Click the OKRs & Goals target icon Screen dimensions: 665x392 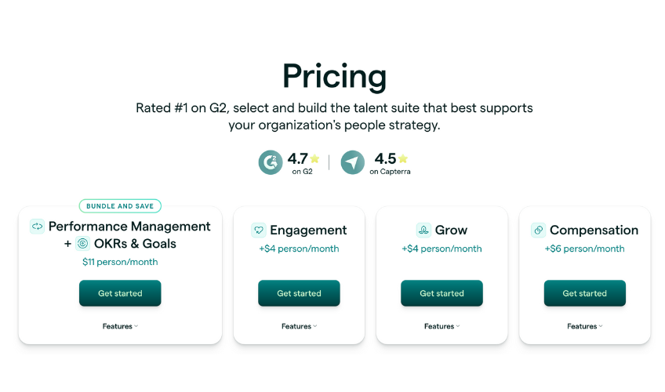(x=82, y=244)
